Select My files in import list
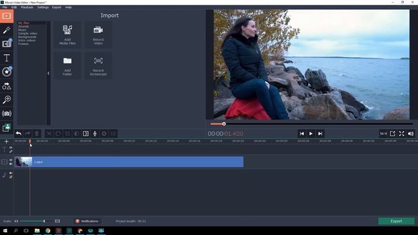418x235 pixels. pyautogui.click(x=24, y=23)
